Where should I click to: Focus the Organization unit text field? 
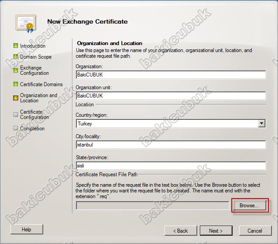pos(171,96)
